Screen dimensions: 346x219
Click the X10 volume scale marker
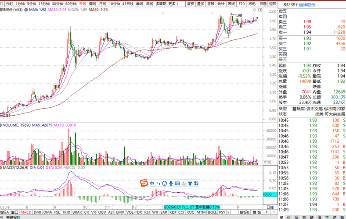pos(267,162)
